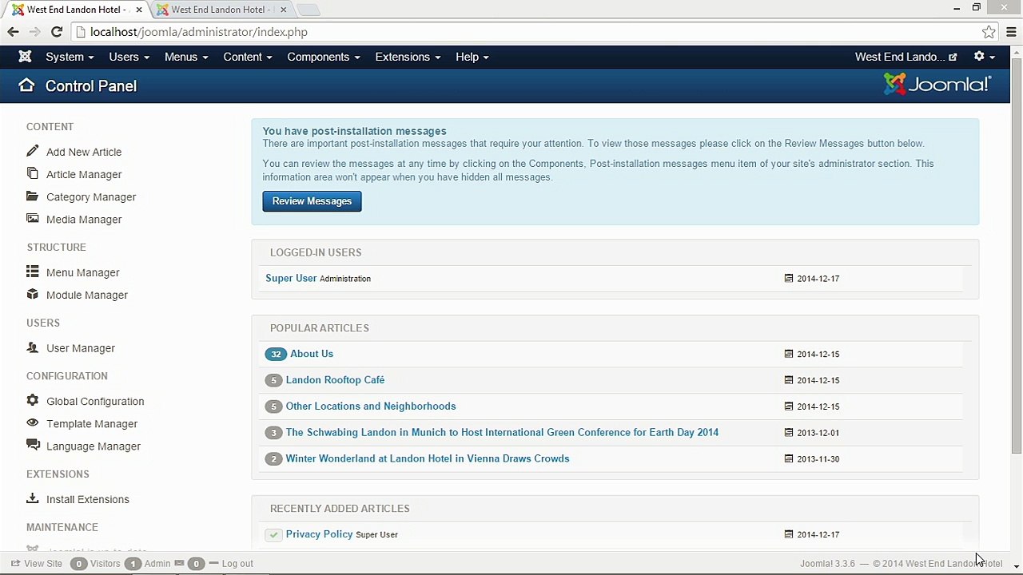Open the Users dropdown menu
1023x575 pixels.
click(129, 57)
